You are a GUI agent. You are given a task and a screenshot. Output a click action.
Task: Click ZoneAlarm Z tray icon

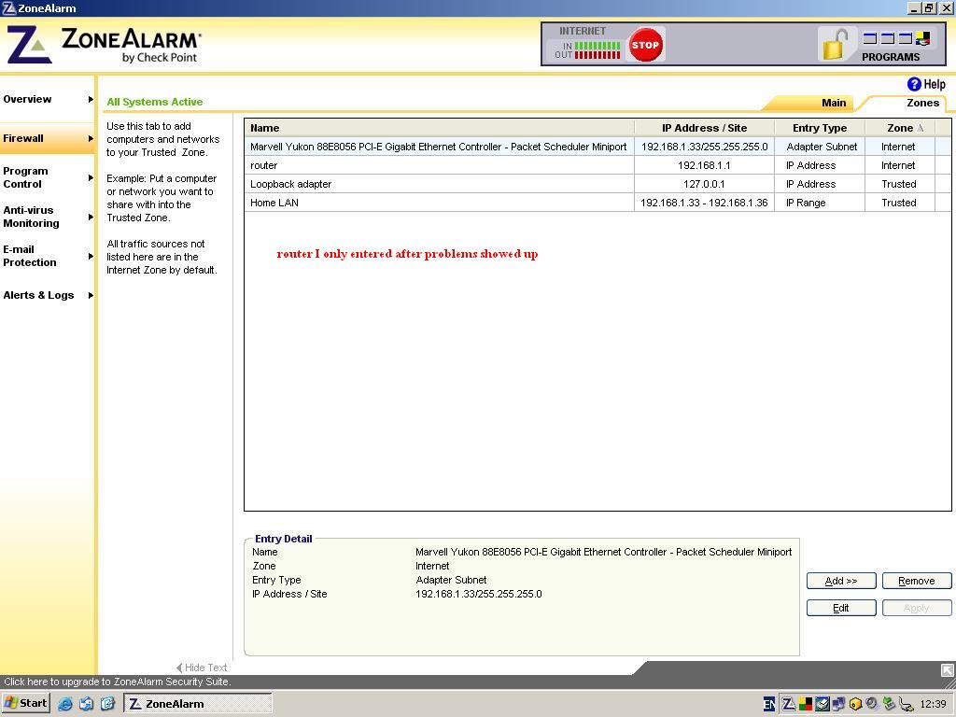(788, 704)
